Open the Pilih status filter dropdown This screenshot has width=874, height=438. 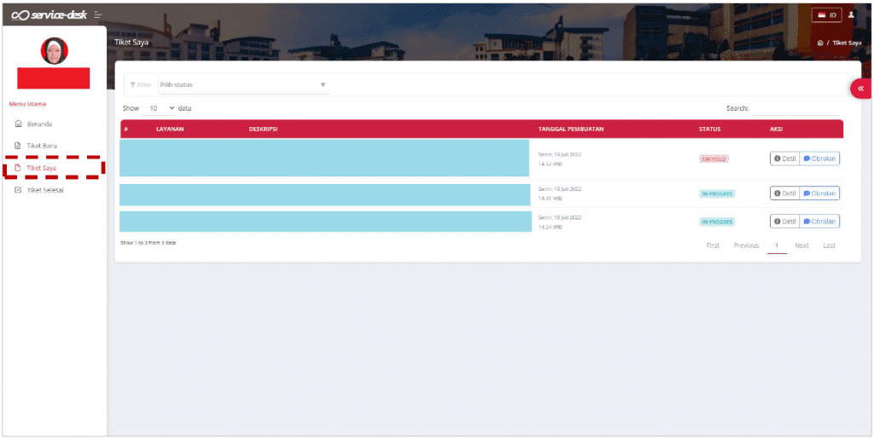pos(242,84)
